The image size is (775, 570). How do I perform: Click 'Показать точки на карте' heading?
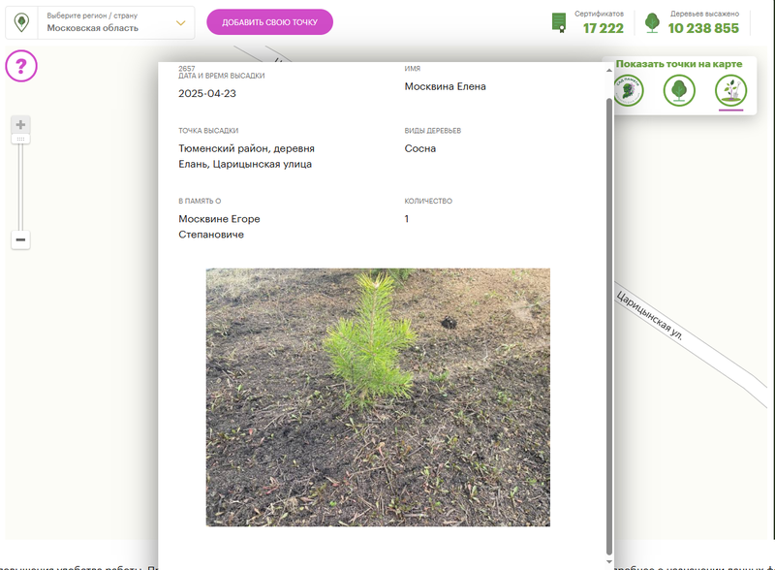[678, 64]
